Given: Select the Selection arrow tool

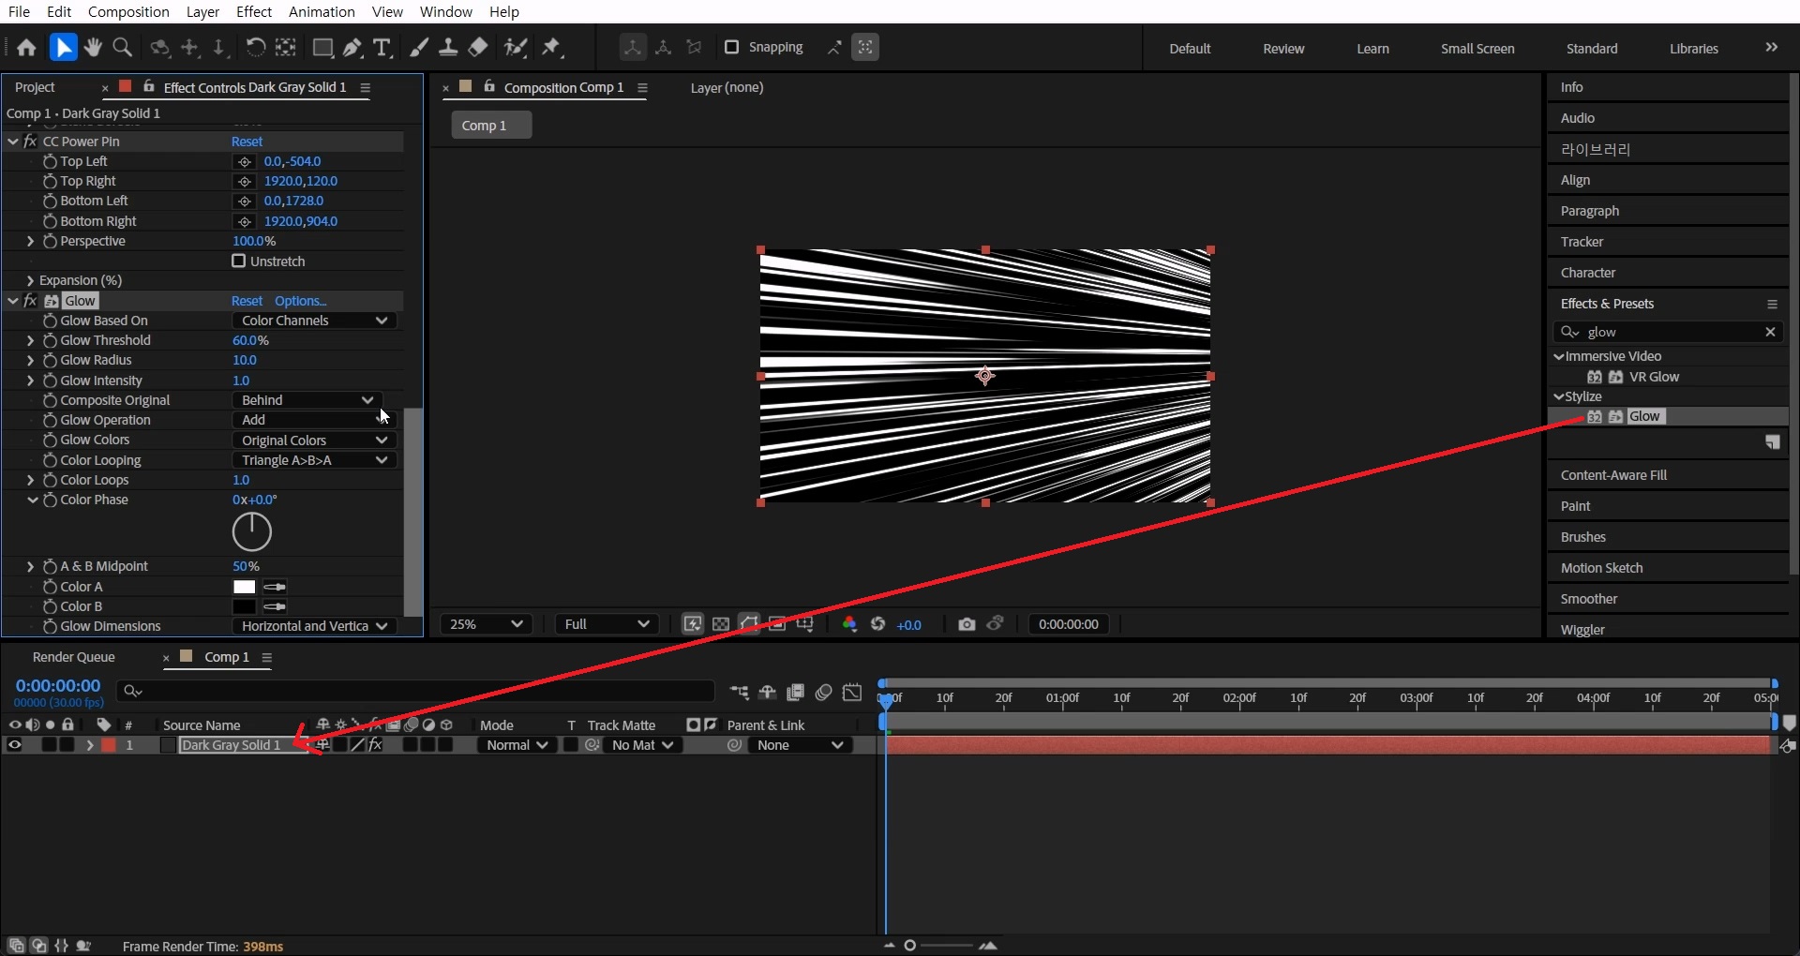Looking at the screenshot, I should click(63, 47).
